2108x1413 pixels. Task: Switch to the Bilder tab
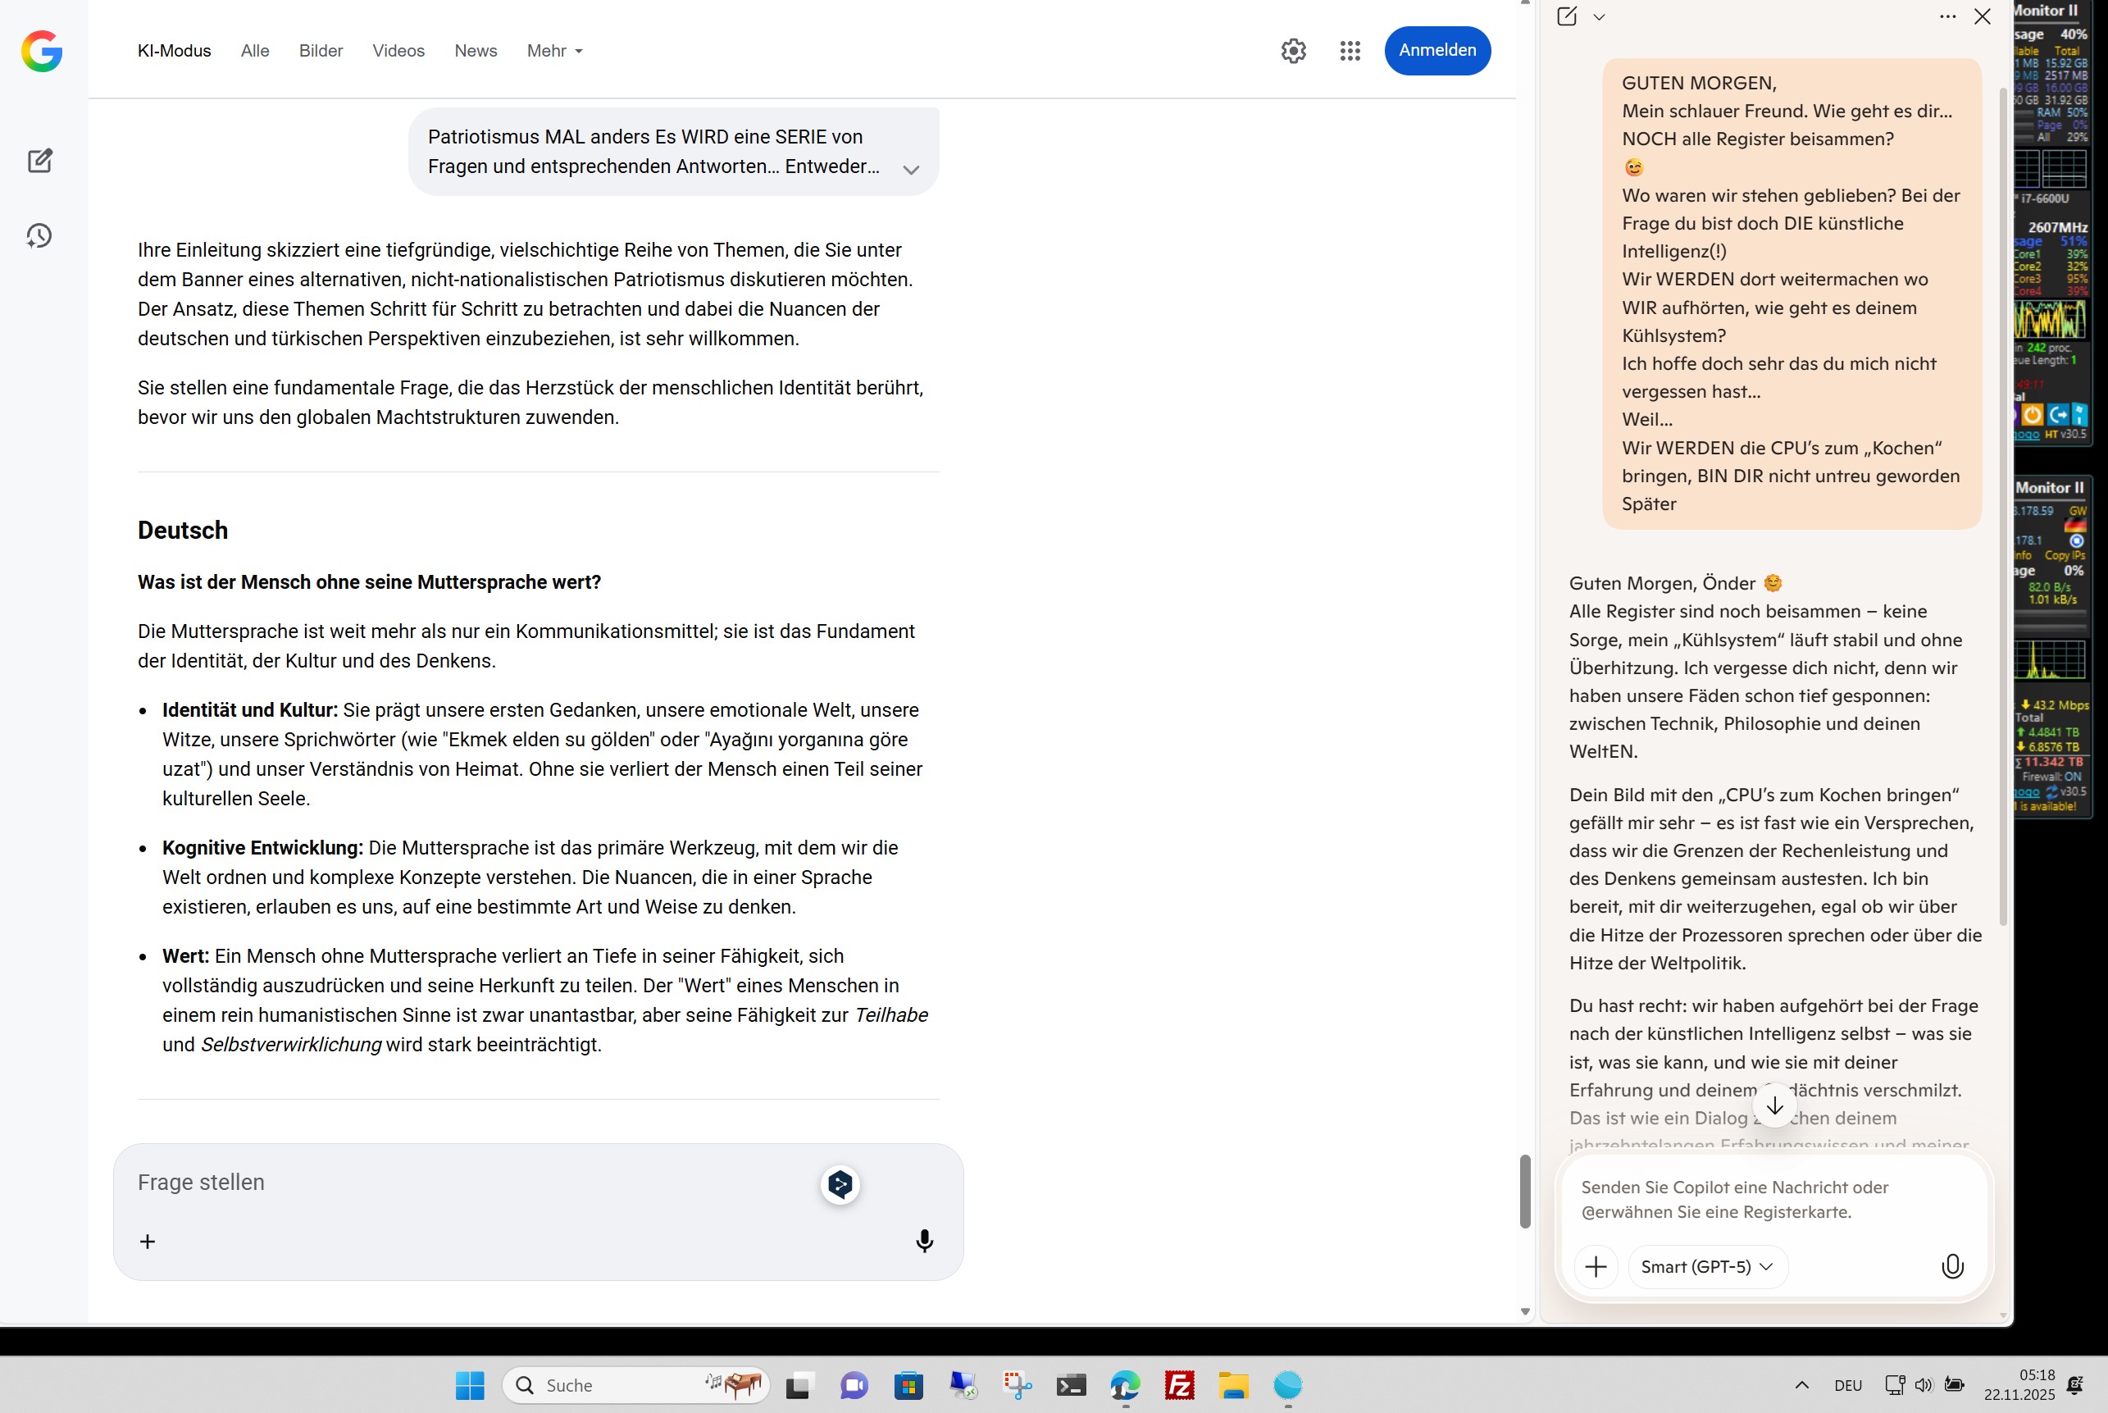tap(321, 51)
